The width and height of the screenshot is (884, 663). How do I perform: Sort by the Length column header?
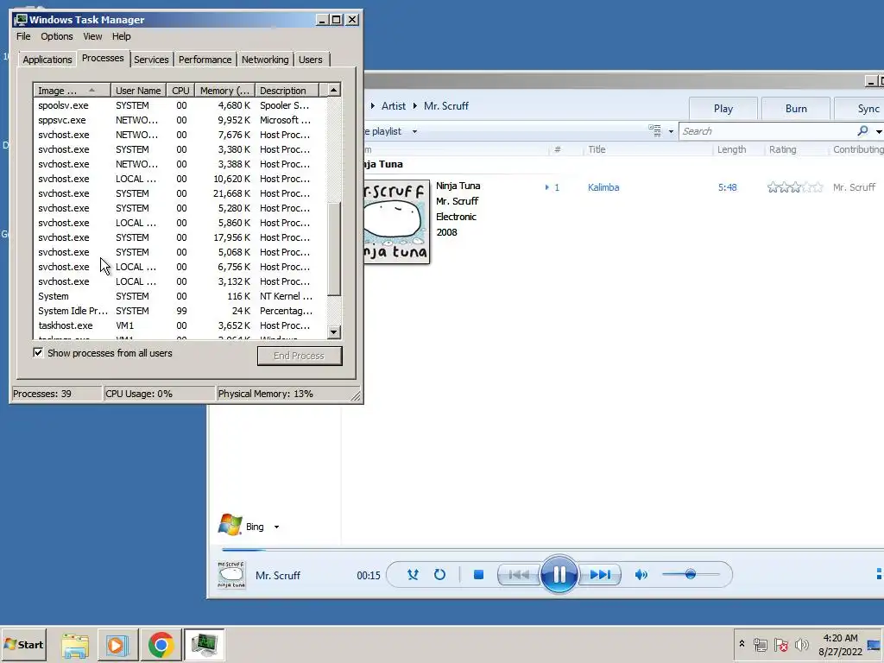click(731, 149)
